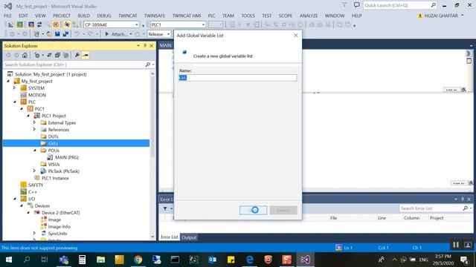The image size is (476, 267).
Task: Open Google Chrome from the taskbar
Action: click(138, 260)
